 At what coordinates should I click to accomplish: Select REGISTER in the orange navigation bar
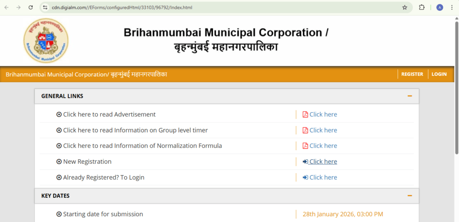412,74
